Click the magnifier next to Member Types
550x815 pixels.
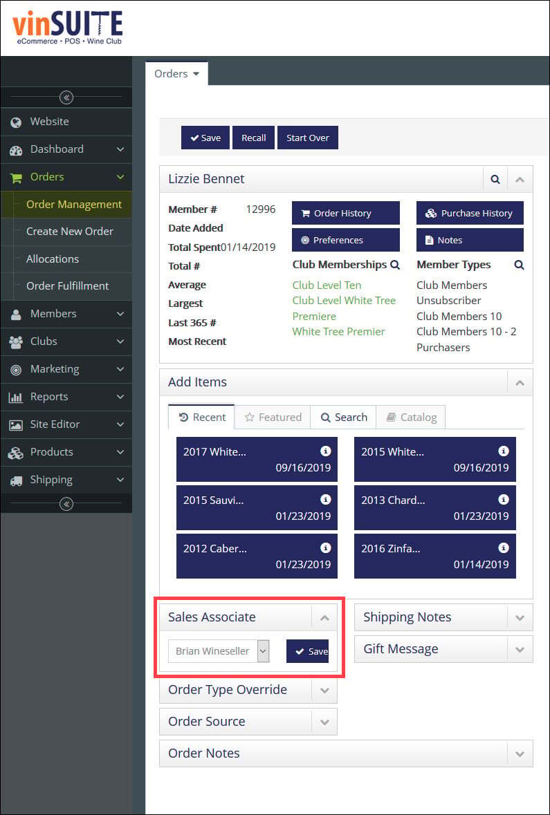click(519, 265)
